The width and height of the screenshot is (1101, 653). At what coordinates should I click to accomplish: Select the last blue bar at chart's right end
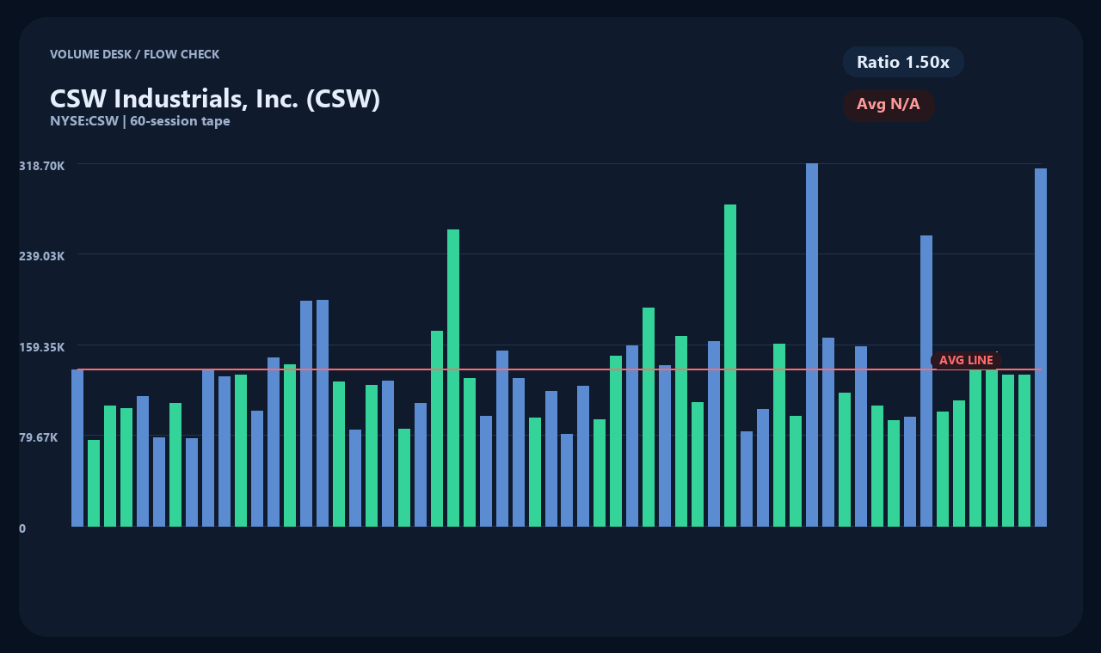pos(1041,347)
